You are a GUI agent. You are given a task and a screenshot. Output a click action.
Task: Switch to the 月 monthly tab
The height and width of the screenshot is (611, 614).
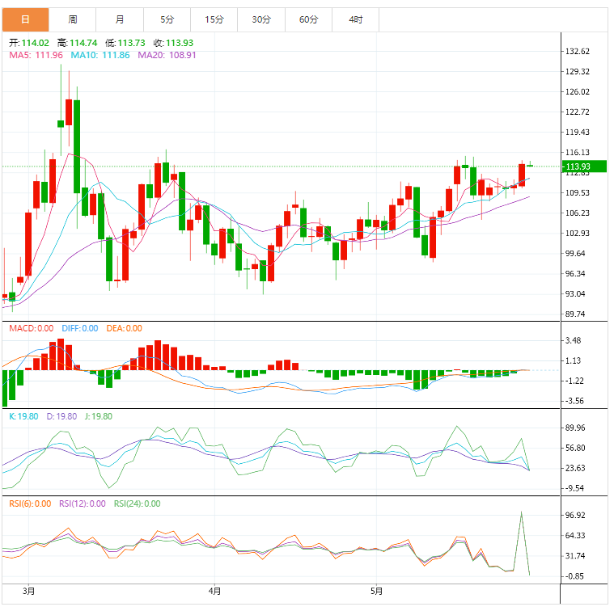click(x=120, y=19)
